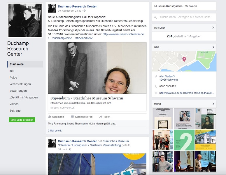Click the Teilen label under the post
This screenshot has height=175, width=226.
[x=107, y=117]
